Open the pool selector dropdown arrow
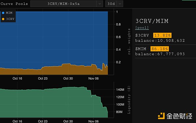 (x=100, y=4)
